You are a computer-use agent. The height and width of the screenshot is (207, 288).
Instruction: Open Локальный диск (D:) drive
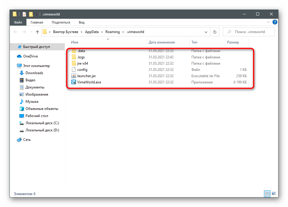[42, 130]
